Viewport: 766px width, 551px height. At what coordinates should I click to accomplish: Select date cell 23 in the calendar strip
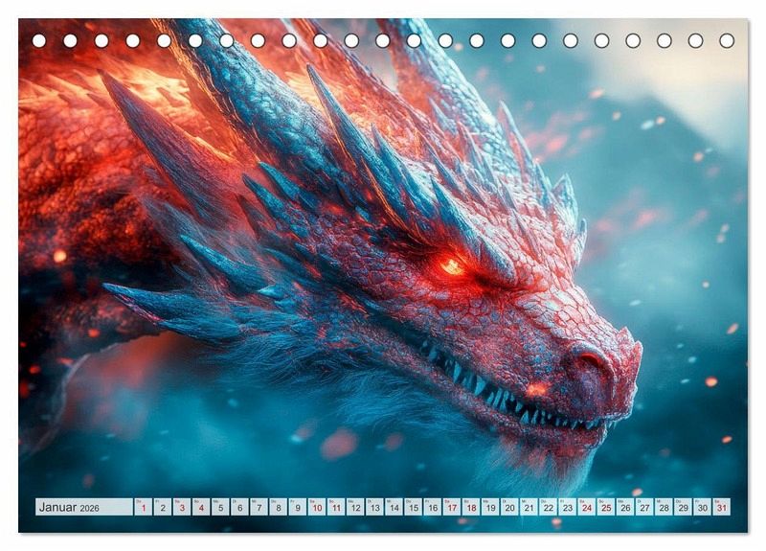pyautogui.click(x=568, y=507)
